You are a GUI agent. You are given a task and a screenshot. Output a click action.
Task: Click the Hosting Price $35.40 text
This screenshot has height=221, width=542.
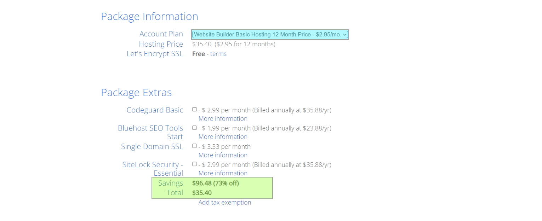202,44
